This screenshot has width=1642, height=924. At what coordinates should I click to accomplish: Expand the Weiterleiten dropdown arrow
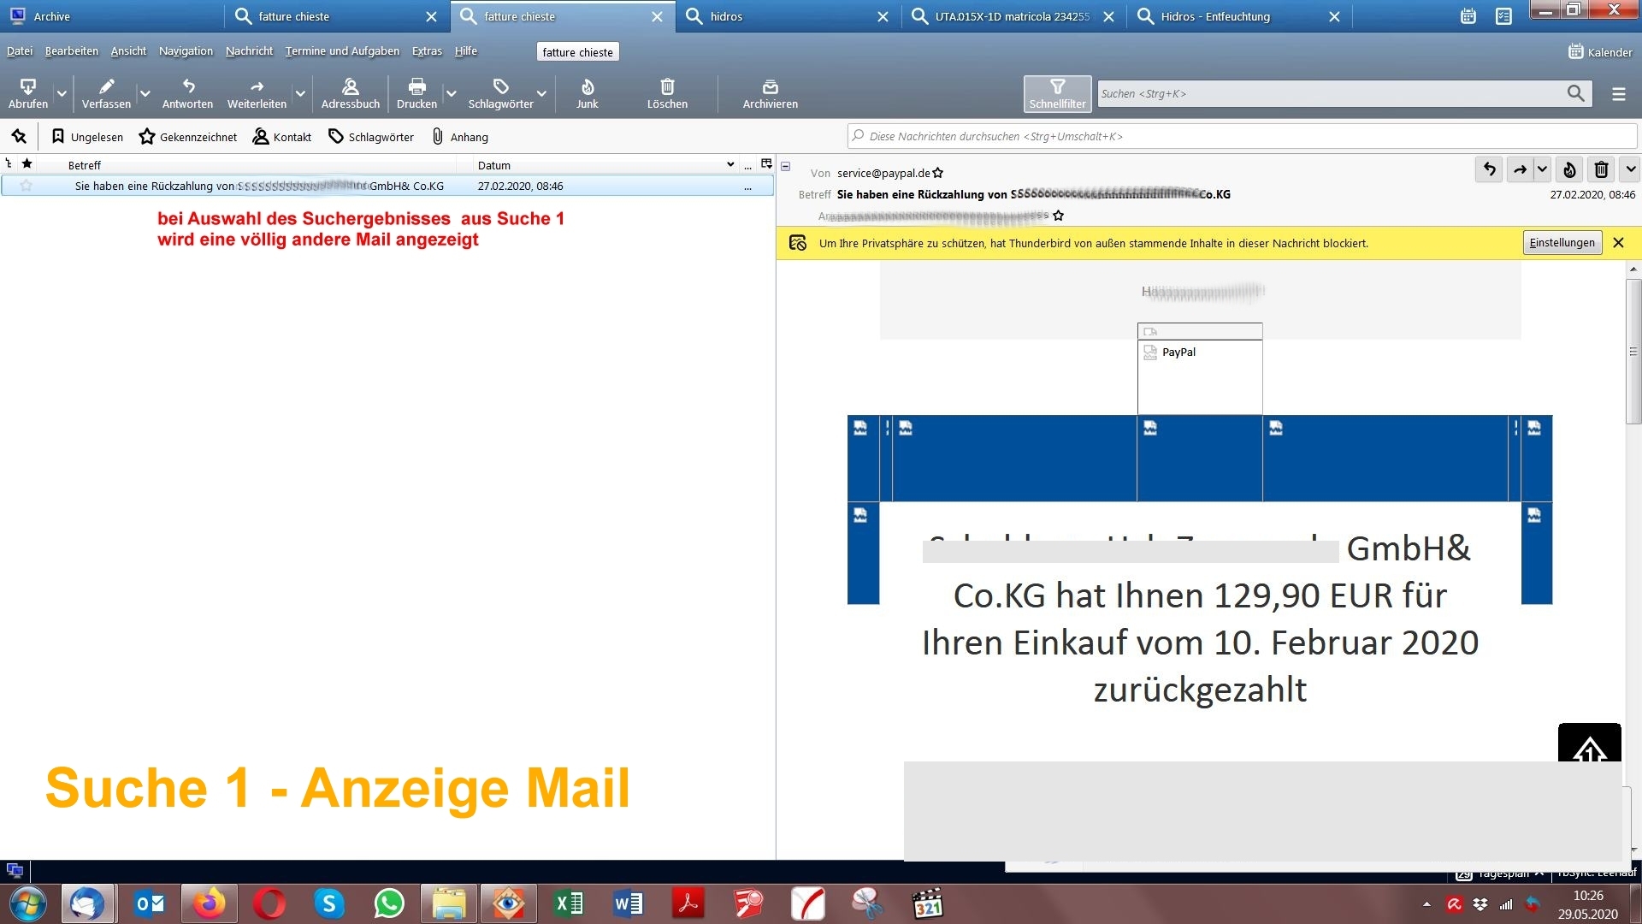[x=300, y=93]
